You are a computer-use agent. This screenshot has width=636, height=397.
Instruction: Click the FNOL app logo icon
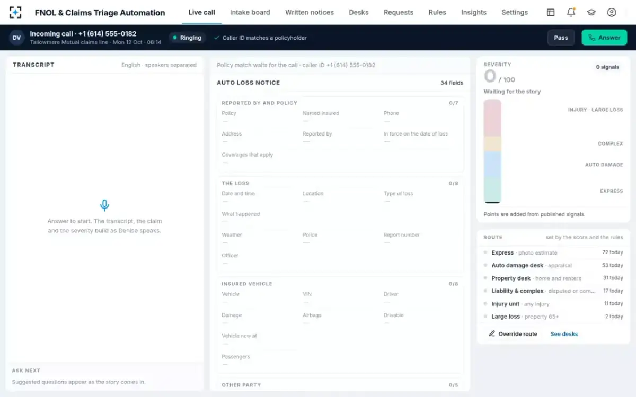[x=16, y=12]
